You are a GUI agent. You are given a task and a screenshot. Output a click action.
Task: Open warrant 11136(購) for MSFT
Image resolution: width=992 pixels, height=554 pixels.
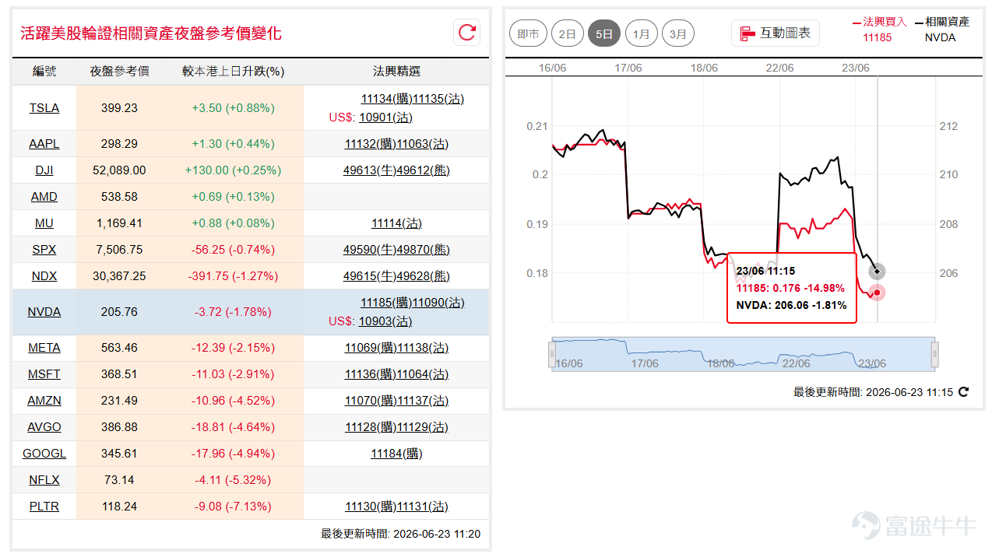(371, 374)
